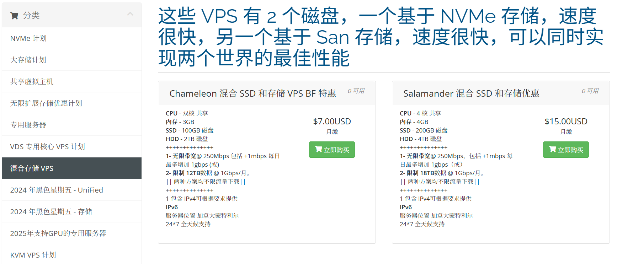Click the Chameleon 混合 SSD plan title

(252, 93)
